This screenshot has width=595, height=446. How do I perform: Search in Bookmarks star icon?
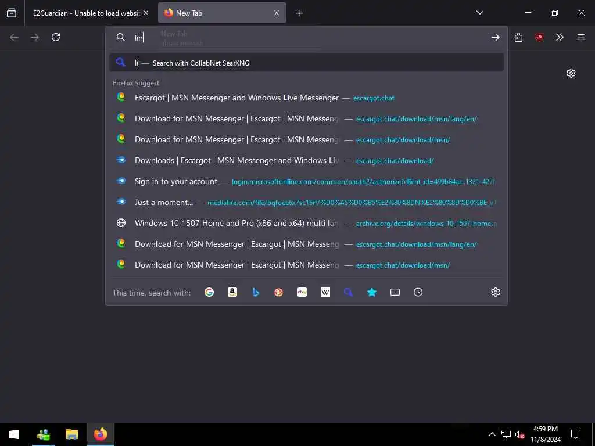pyautogui.click(x=372, y=292)
